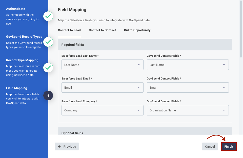Click the Salesforce Lead Company label
Image resolution: width=243 pixels, height=158 pixels.
[79, 101]
